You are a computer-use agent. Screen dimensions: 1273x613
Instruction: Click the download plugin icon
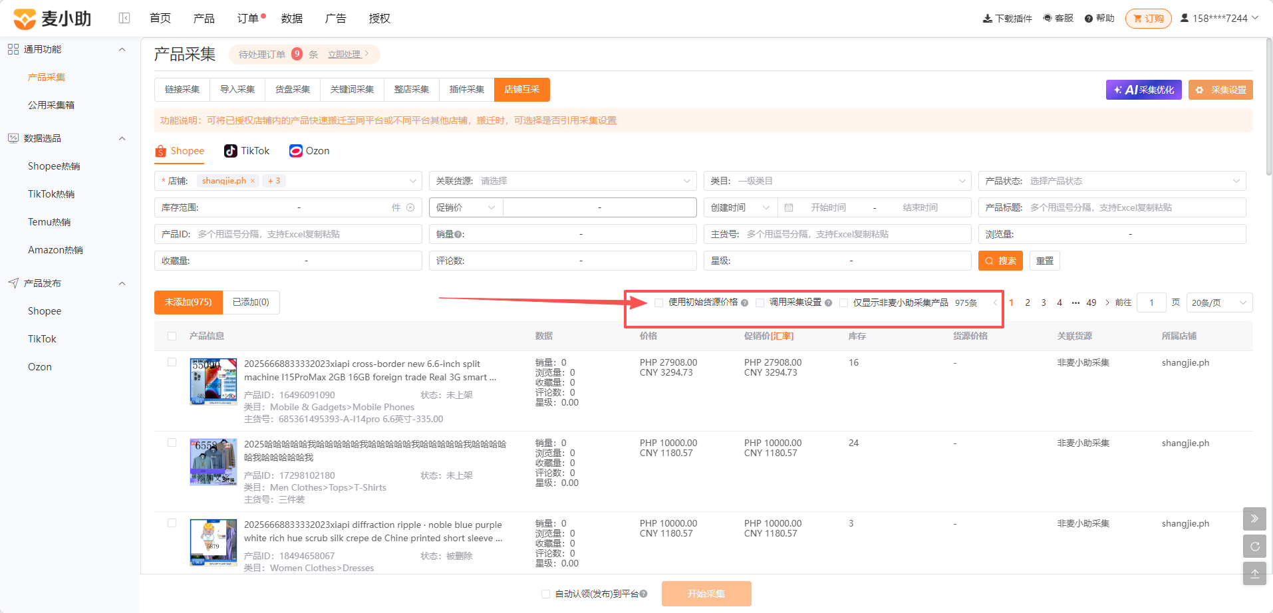988,19
